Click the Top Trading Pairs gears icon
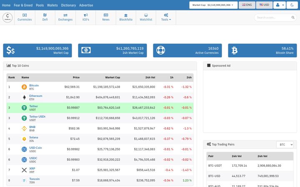The width and height of the screenshot is (300, 187). [x=209, y=144]
